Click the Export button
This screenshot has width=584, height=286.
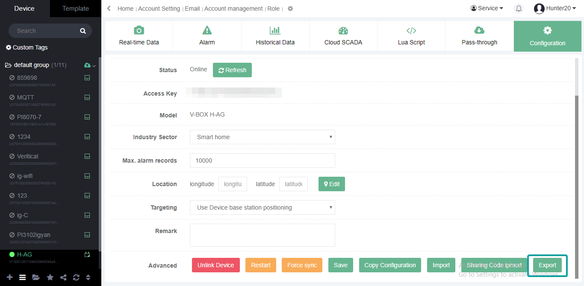[x=547, y=265]
